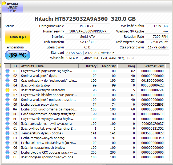Screen dimensions: 173x165
Task: Click the disk title Hitachi HTS725032A9A360 320.0 GB
Action: (85, 19)
